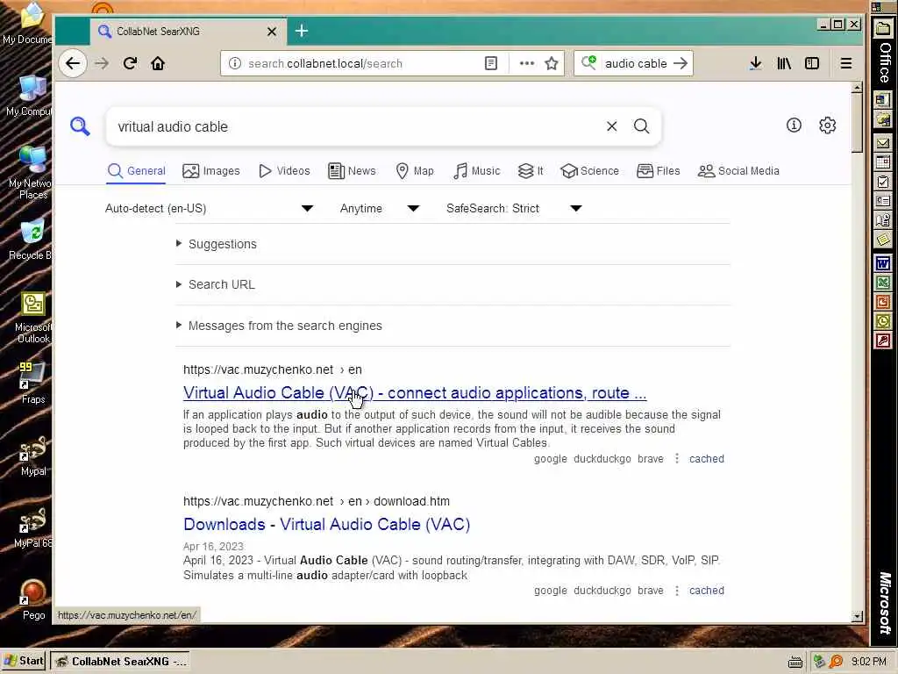The height and width of the screenshot is (674, 898).
Task: Click the audio cable toolbar search box
Action: pos(636,63)
